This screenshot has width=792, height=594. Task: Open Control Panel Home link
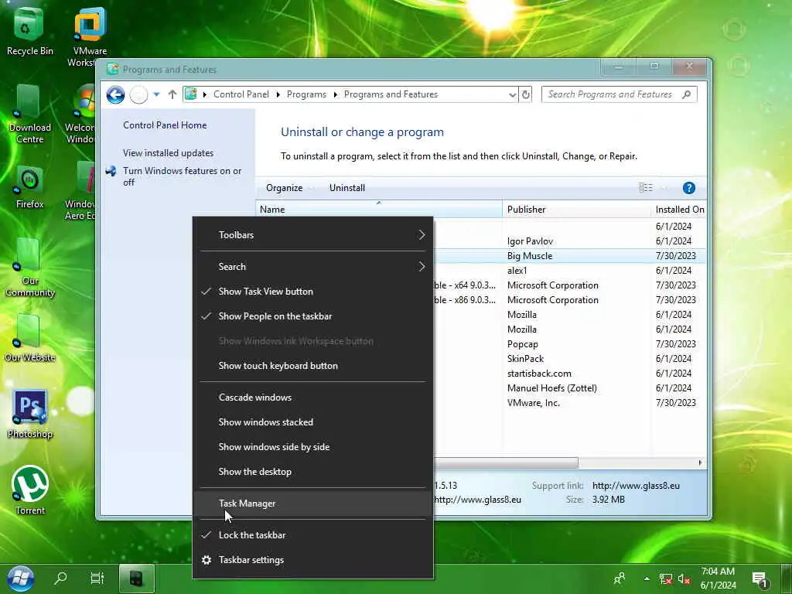click(x=165, y=125)
